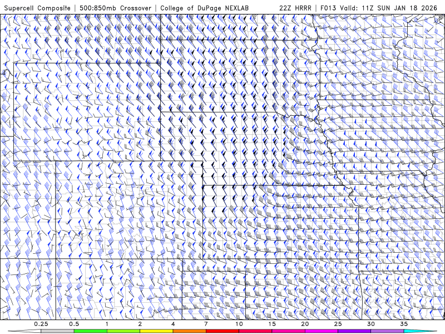Select the gray color bar segment
Viewport: 445px width, 334px height.
58,331
